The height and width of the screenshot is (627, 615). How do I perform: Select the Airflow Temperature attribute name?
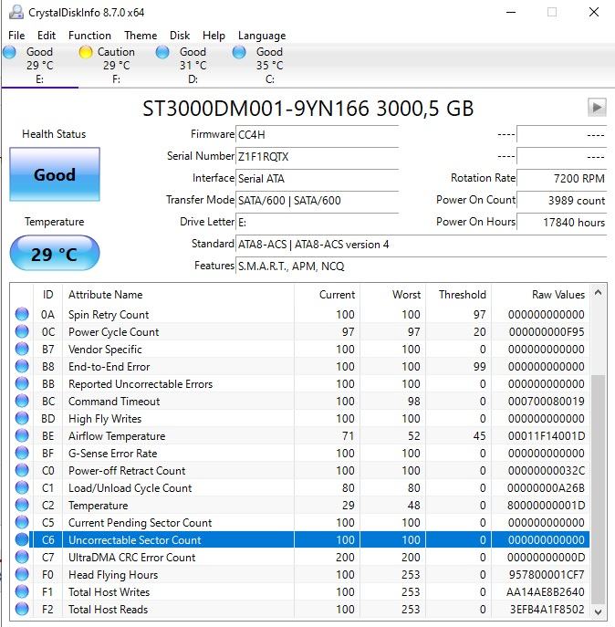tap(117, 436)
